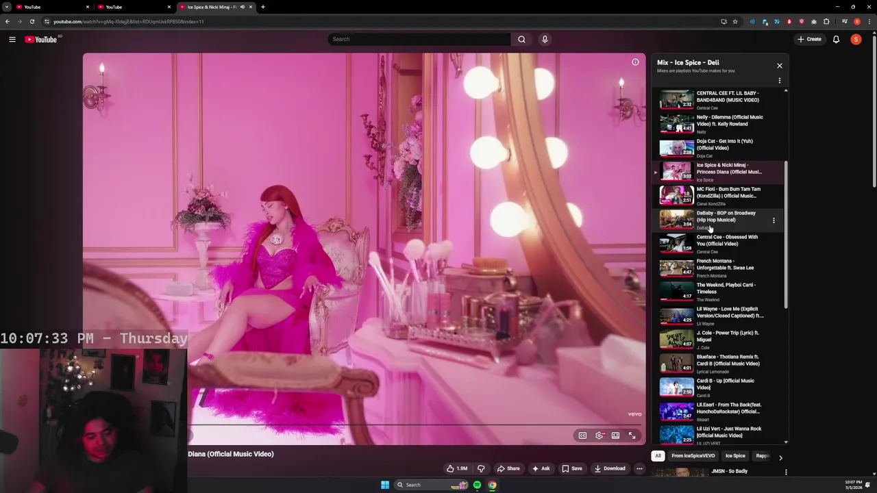This screenshot has height=493, width=877.
Task: Reload the page in Chrome
Action: tap(32, 21)
